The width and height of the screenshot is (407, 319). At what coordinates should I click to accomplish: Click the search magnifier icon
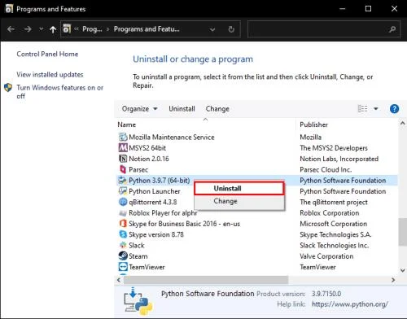click(392, 29)
